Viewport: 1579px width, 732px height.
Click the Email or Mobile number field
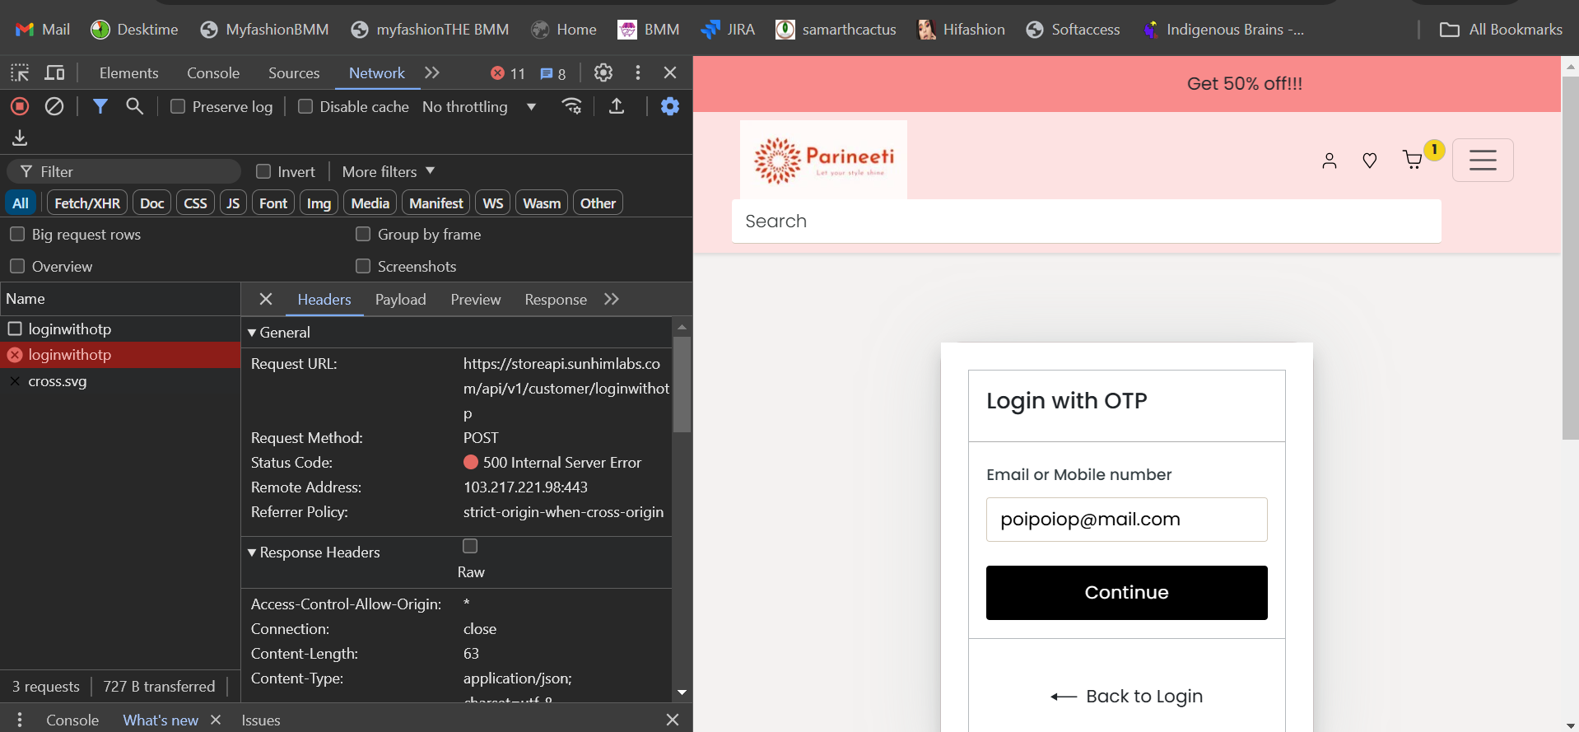(x=1126, y=520)
